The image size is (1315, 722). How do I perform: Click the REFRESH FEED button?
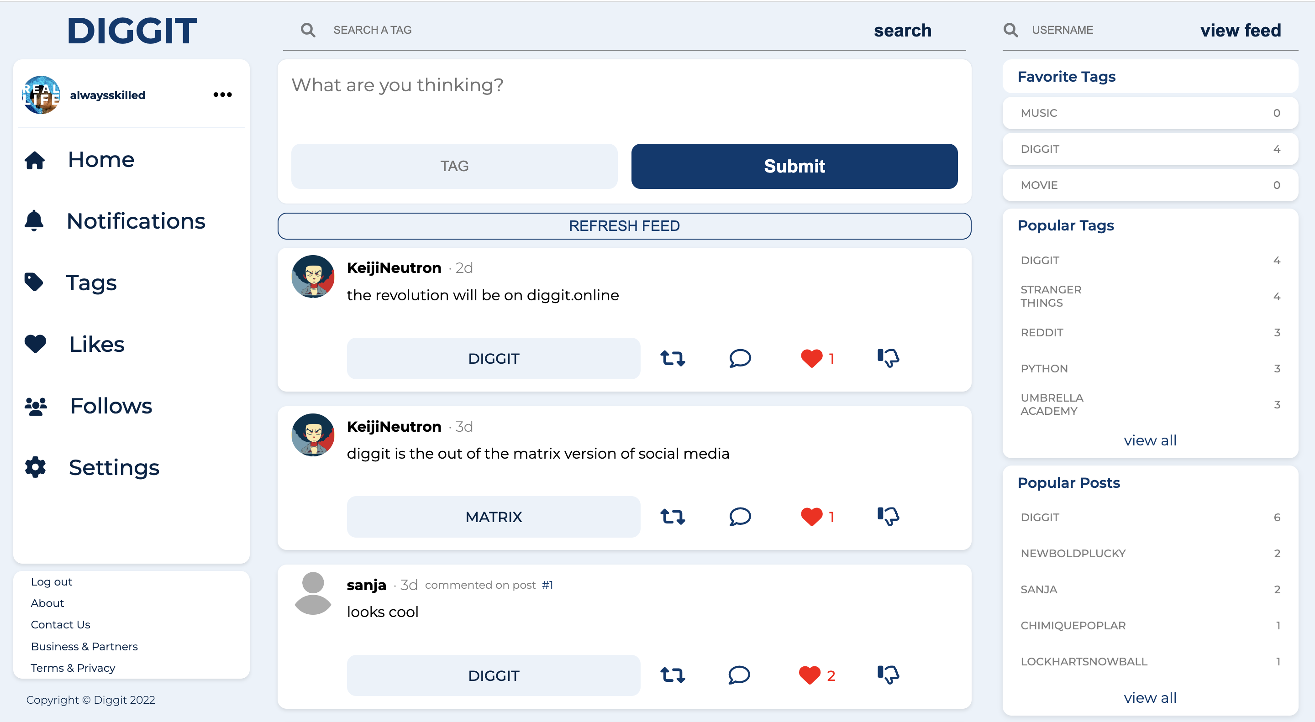(624, 226)
